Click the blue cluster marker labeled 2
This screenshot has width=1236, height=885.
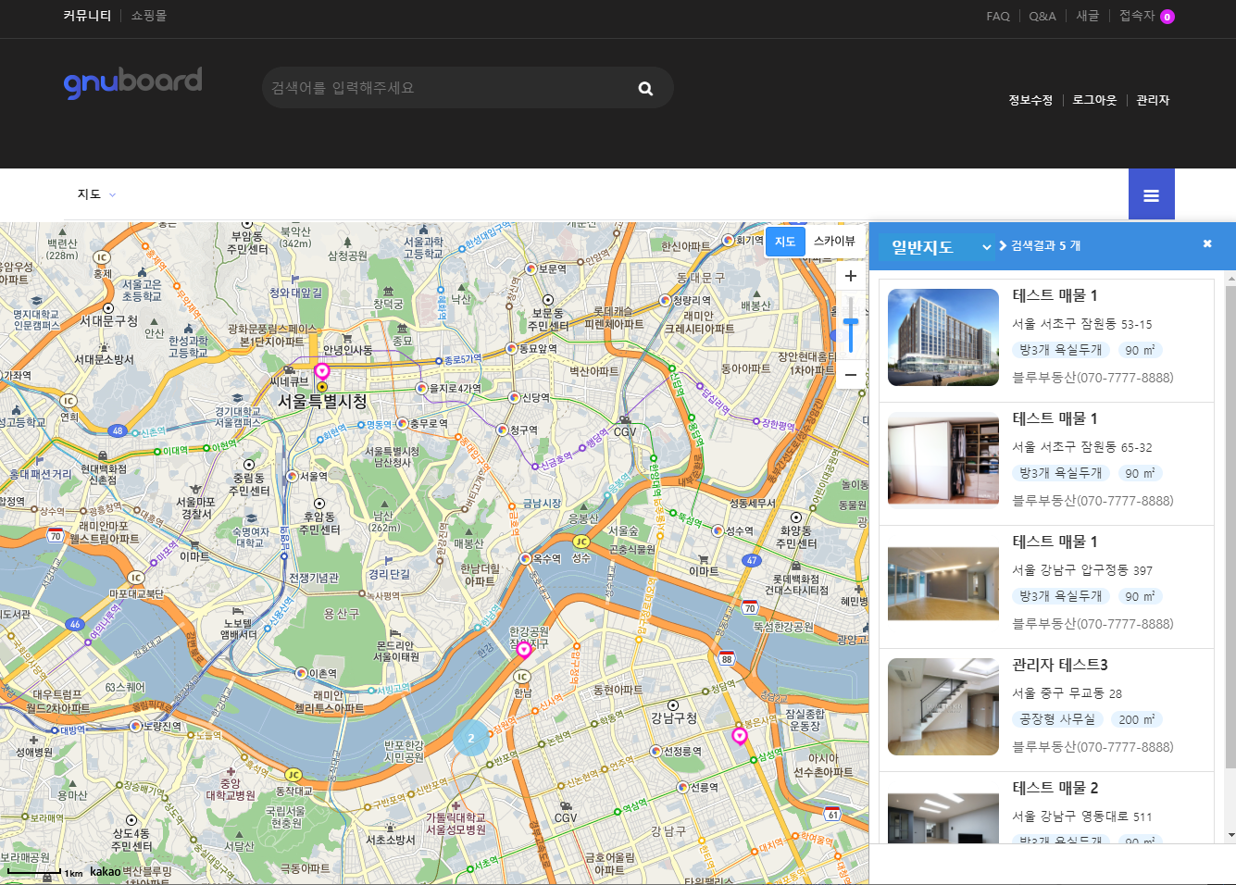(x=471, y=738)
